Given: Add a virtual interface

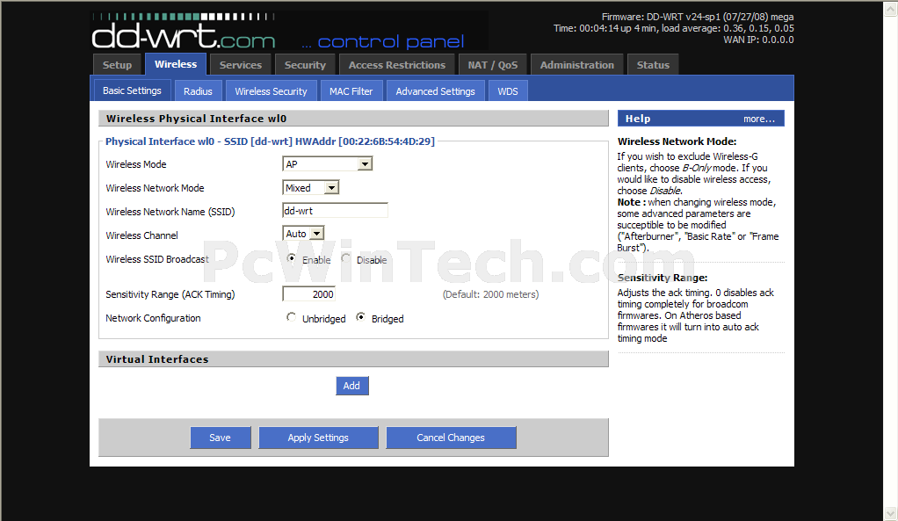Looking at the screenshot, I should point(351,386).
